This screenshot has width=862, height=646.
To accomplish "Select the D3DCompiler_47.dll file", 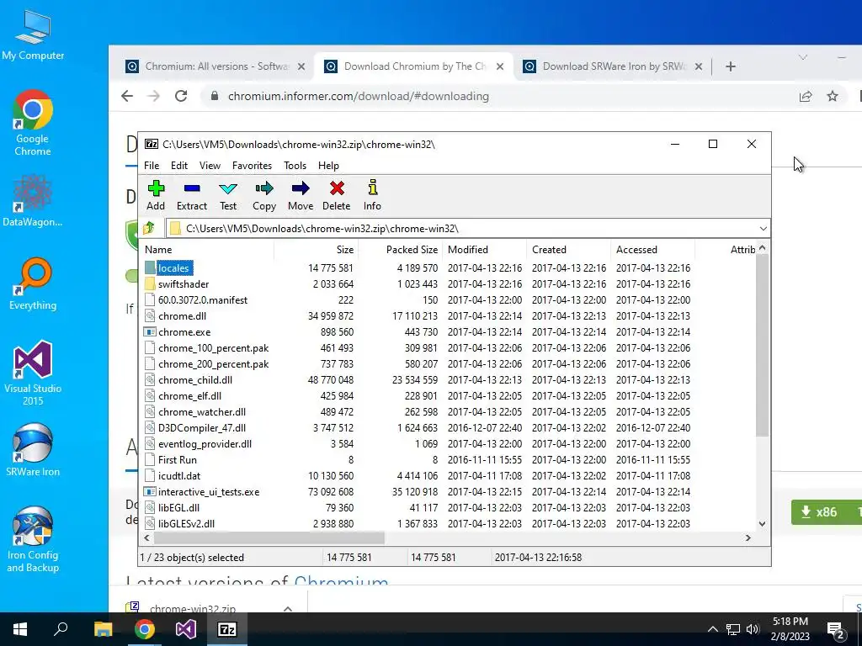I will tap(202, 428).
